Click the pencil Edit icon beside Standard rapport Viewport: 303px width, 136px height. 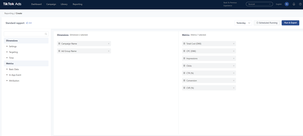click(x=27, y=23)
